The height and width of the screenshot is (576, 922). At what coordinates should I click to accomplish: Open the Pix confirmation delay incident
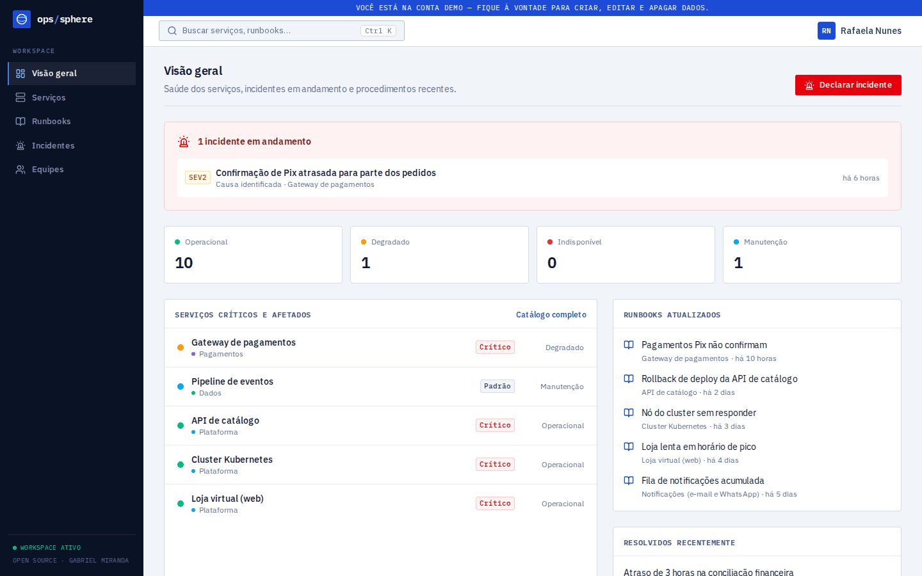coord(533,178)
